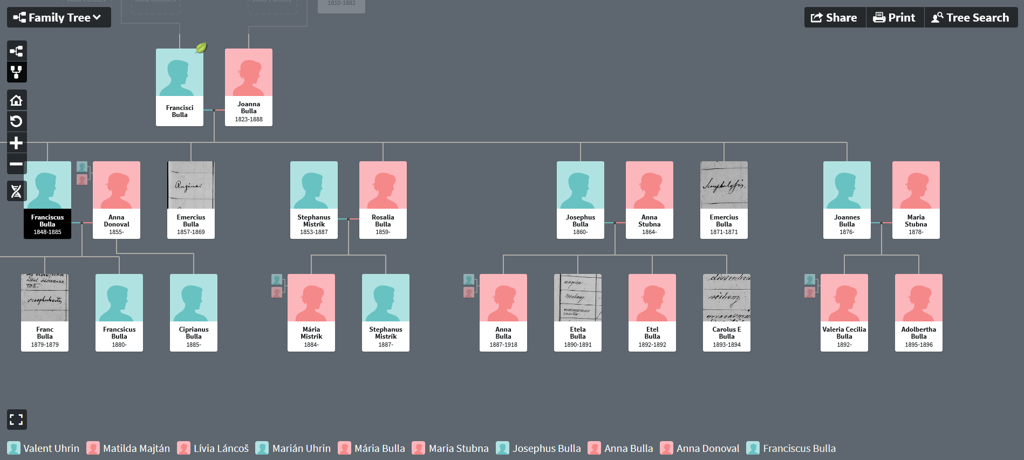Open the DNA helix tool icon
Screen dimensions: 1024x460
coord(17,191)
